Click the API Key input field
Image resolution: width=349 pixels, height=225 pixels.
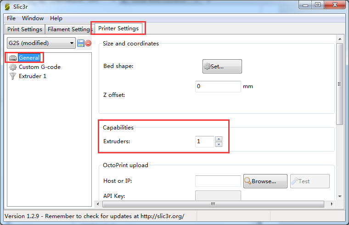pyautogui.click(x=218, y=196)
